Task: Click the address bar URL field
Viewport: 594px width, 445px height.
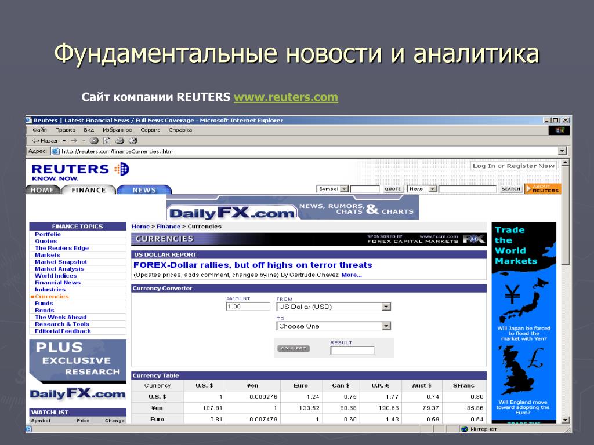Action: click(309, 151)
